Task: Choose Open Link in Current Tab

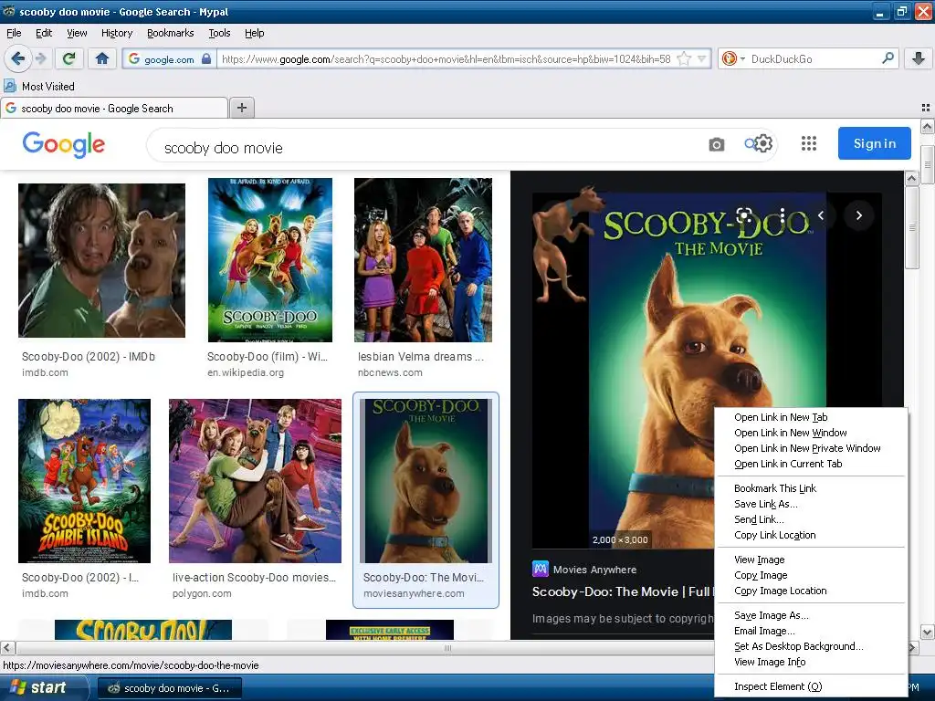Action: pos(788,464)
